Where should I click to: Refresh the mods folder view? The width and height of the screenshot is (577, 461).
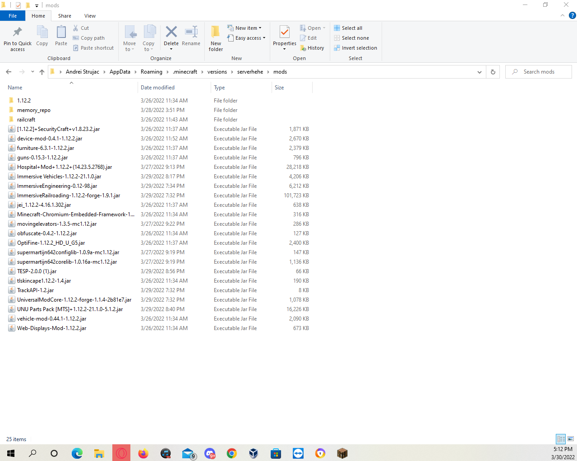[x=493, y=72]
